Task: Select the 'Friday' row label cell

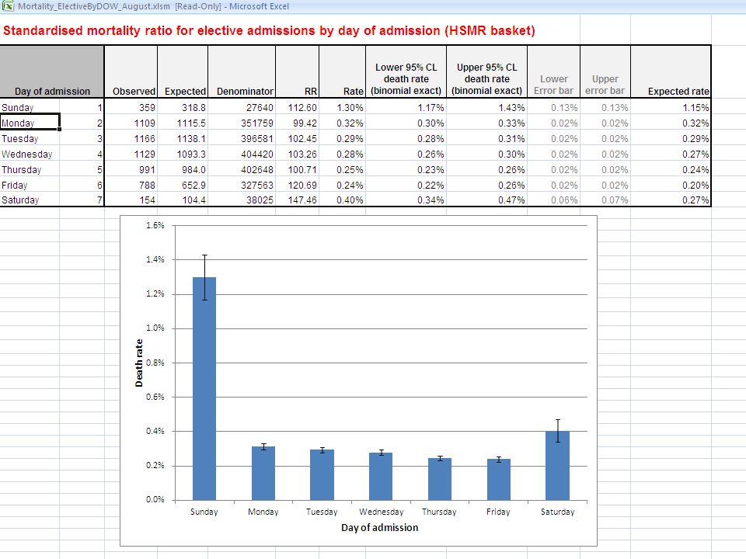Action: click(30, 186)
